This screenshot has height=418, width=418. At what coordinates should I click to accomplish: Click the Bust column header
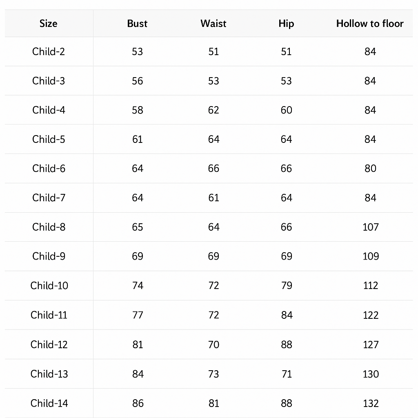pyautogui.click(x=137, y=23)
